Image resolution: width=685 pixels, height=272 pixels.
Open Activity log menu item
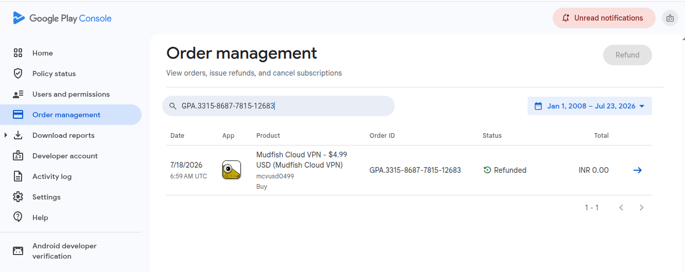tap(71, 176)
